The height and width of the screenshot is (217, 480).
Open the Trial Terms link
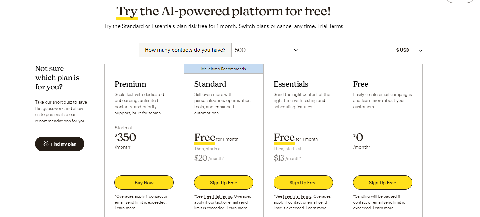click(330, 26)
